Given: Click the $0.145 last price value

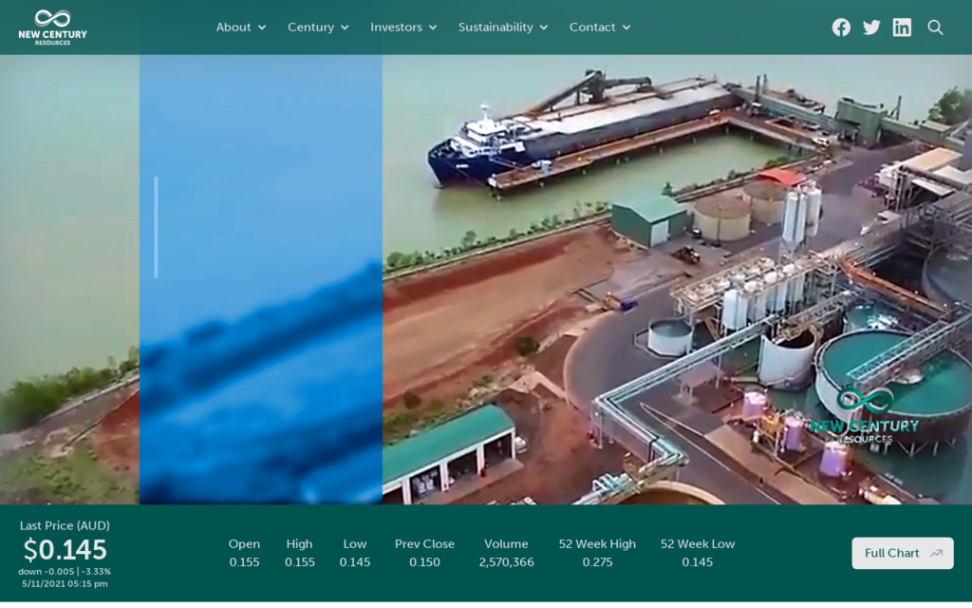Looking at the screenshot, I should click(65, 549).
